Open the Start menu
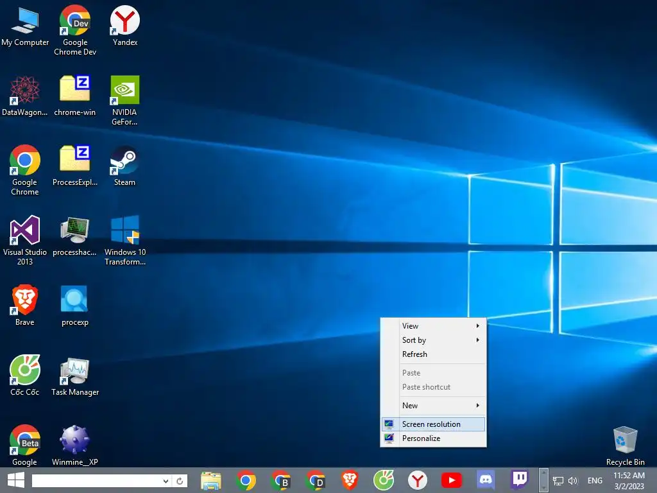 pos(16,480)
